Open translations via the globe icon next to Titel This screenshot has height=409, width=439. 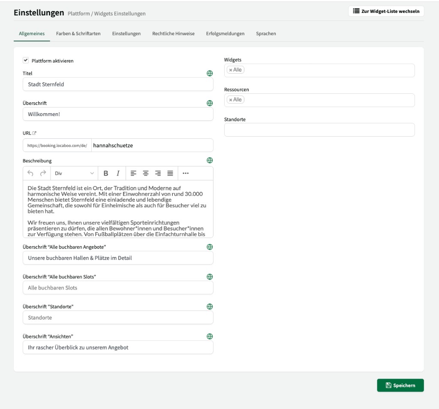[x=210, y=73]
